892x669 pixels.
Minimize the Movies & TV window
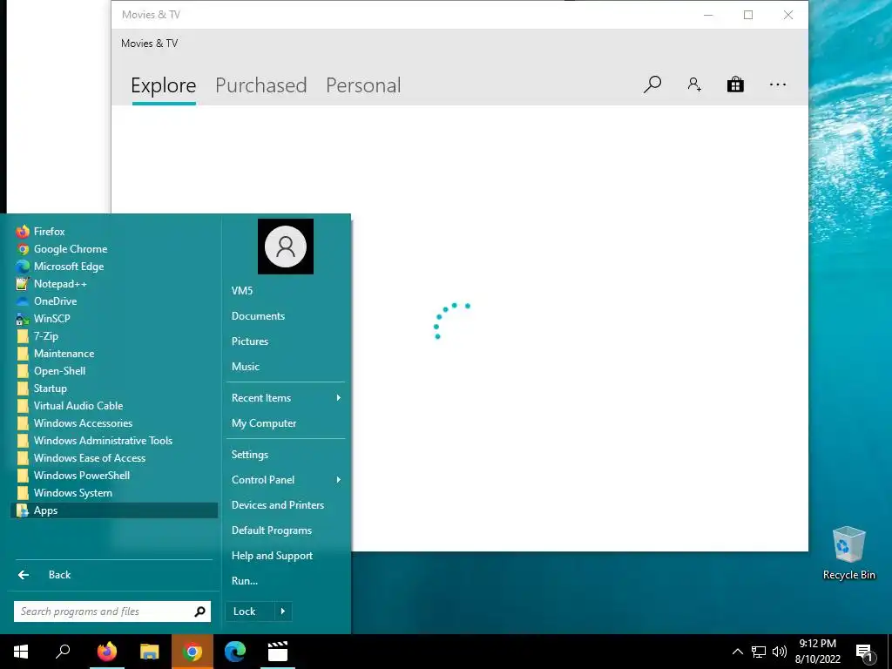[x=708, y=15]
